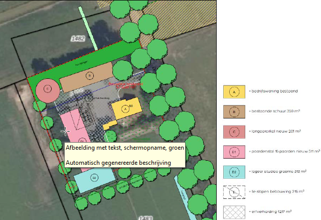Select the red legend swatch labeled C
Image resolution: width=321 pixels, height=220 pixels.
tap(234, 131)
